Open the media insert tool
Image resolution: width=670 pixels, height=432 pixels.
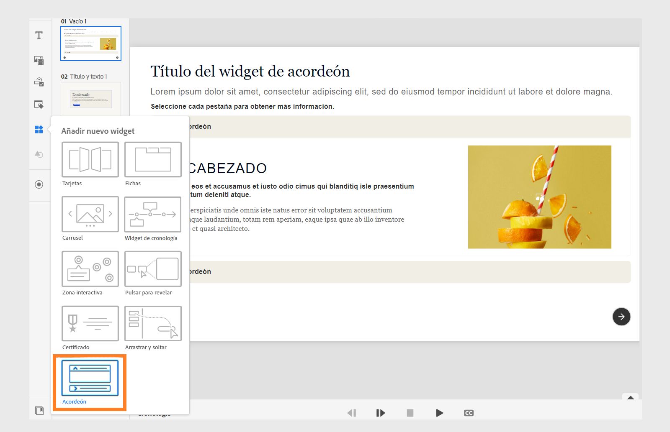(39, 60)
